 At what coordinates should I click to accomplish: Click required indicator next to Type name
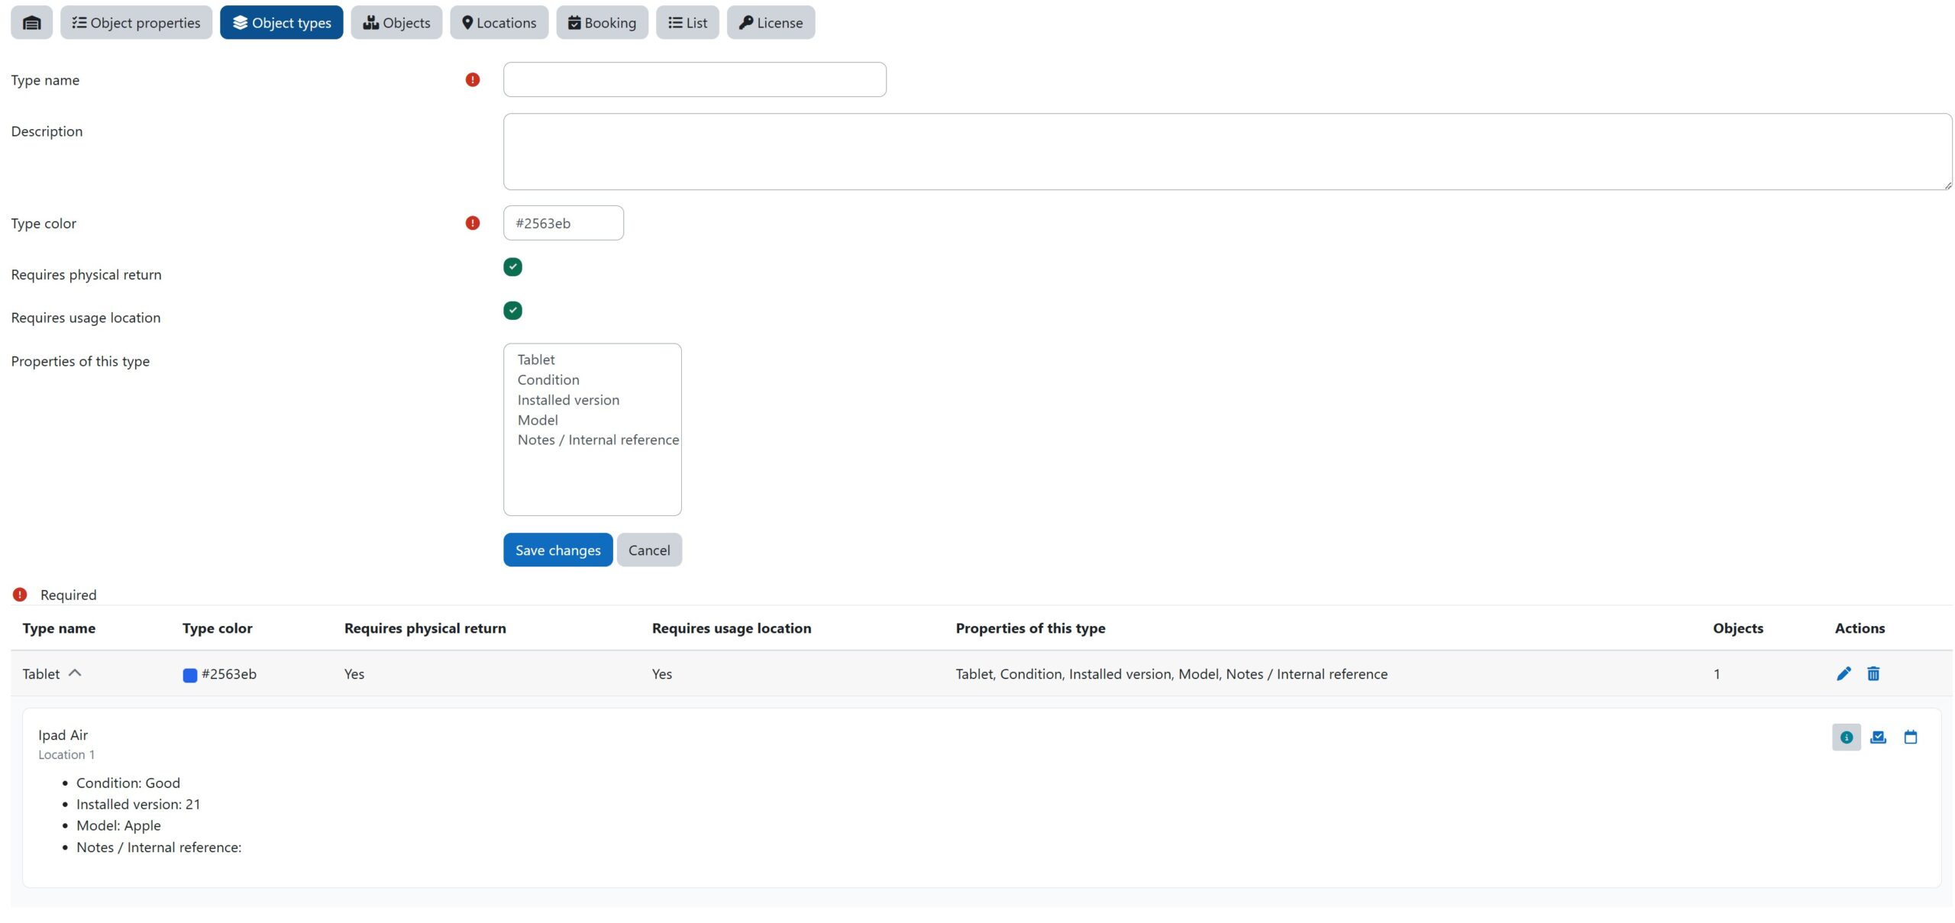(x=473, y=80)
